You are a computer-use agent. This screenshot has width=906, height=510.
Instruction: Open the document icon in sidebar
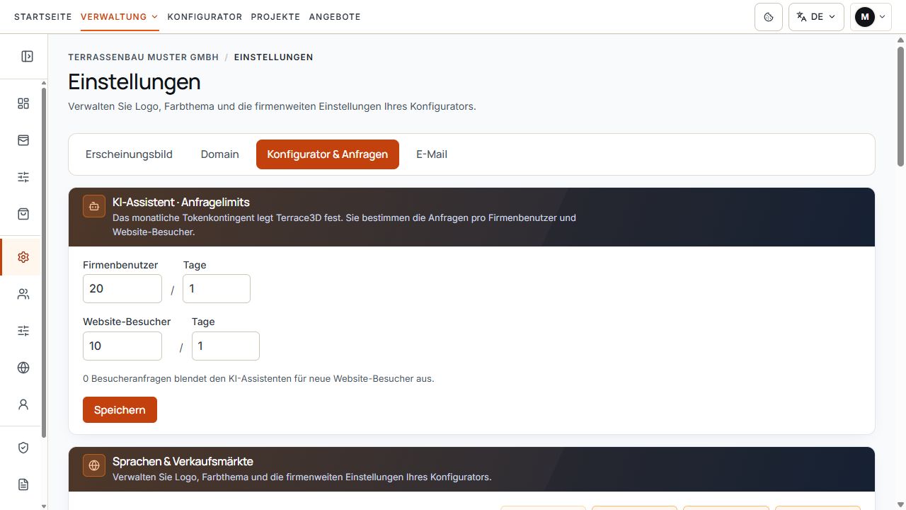tap(23, 484)
